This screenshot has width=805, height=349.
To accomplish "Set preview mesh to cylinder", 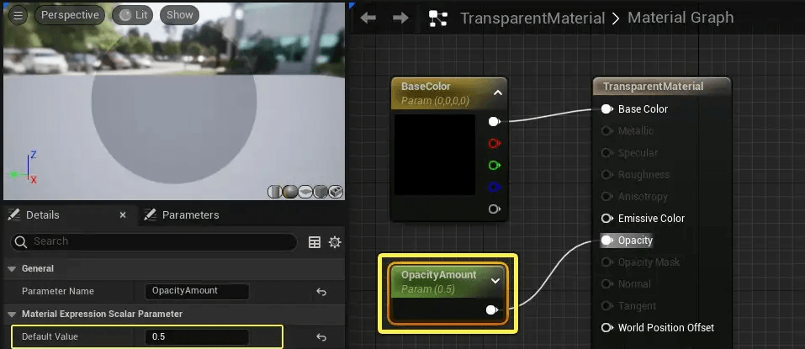I will (275, 192).
